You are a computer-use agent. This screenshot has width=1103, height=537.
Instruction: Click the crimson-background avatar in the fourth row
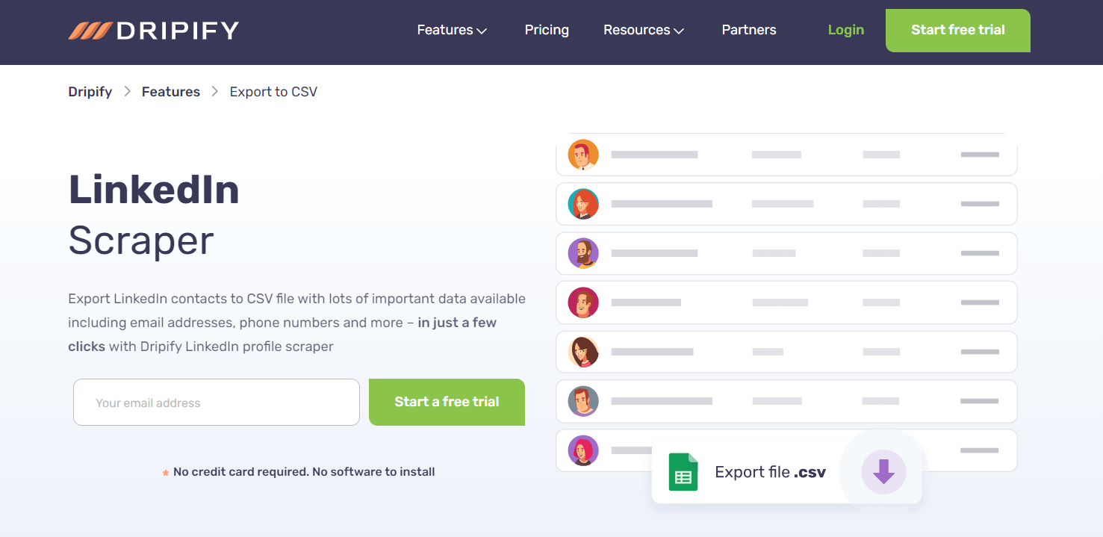(583, 302)
